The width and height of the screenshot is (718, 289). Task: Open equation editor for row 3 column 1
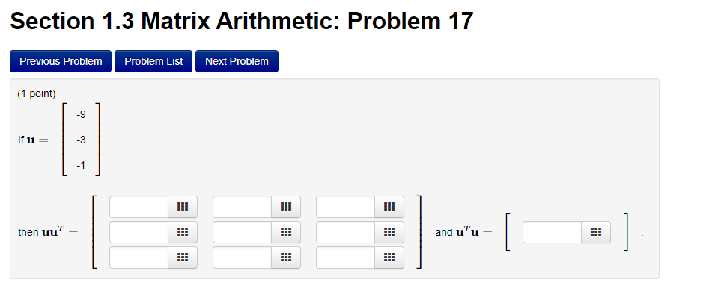(183, 258)
